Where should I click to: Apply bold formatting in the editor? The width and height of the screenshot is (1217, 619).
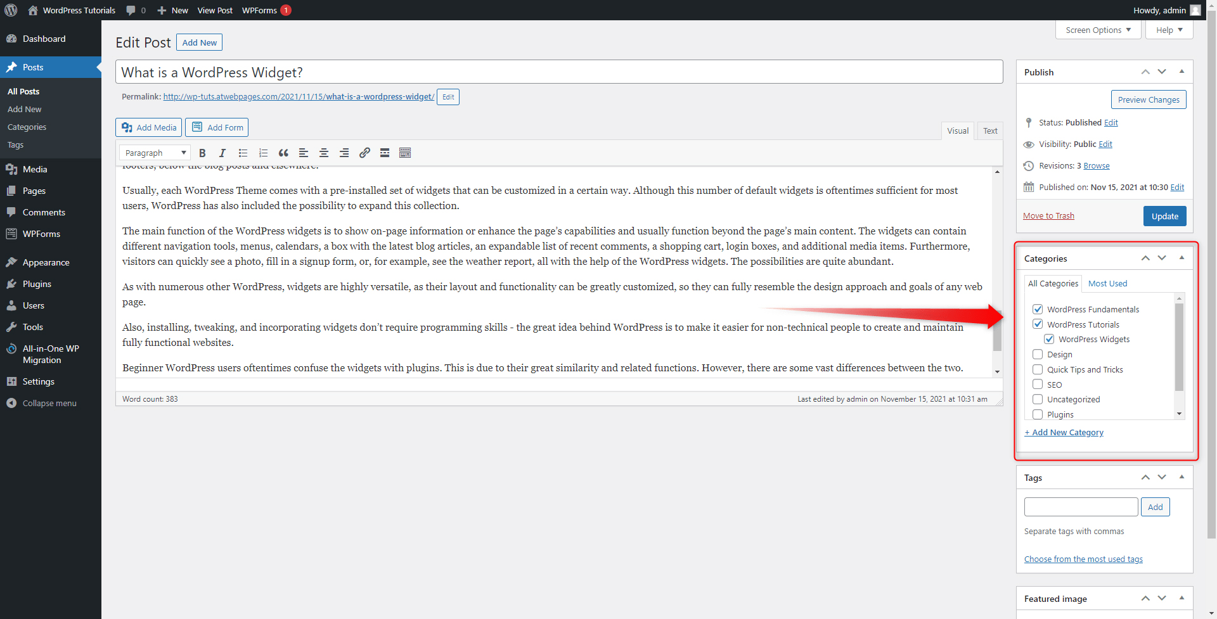(202, 153)
